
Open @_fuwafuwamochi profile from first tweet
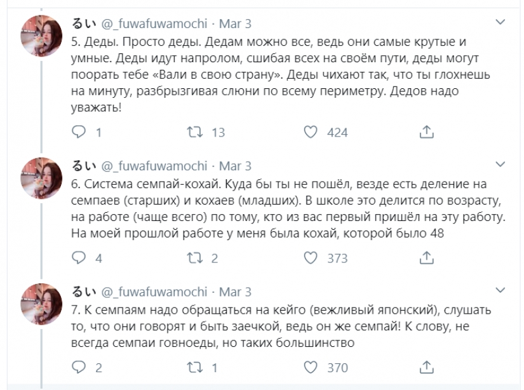click(x=152, y=24)
